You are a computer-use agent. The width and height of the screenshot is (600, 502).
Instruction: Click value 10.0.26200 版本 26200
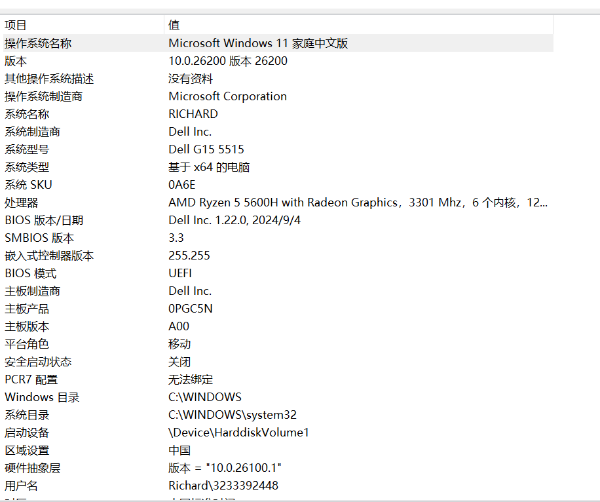pyautogui.click(x=228, y=61)
